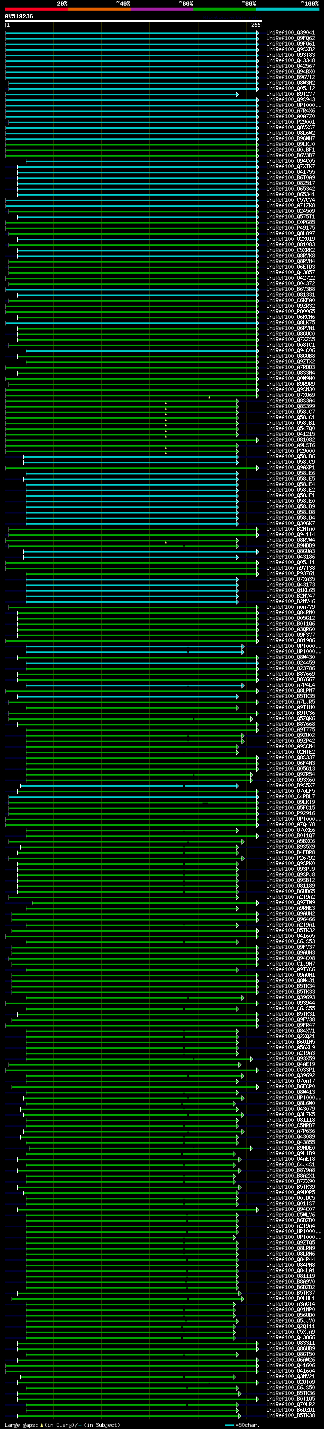Select the UniRef100_Q41755 label
Screen dimensions: 324x1429
pyautogui.click(x=290, y=172)
